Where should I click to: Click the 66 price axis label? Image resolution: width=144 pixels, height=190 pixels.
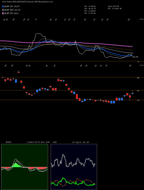pos(138,78)
